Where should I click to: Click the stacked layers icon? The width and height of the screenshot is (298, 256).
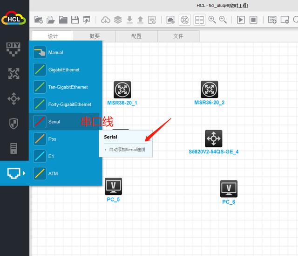[x=118, y=20]
